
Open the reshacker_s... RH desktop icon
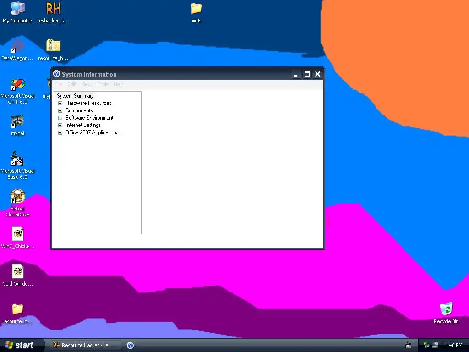tap(53, 9)
